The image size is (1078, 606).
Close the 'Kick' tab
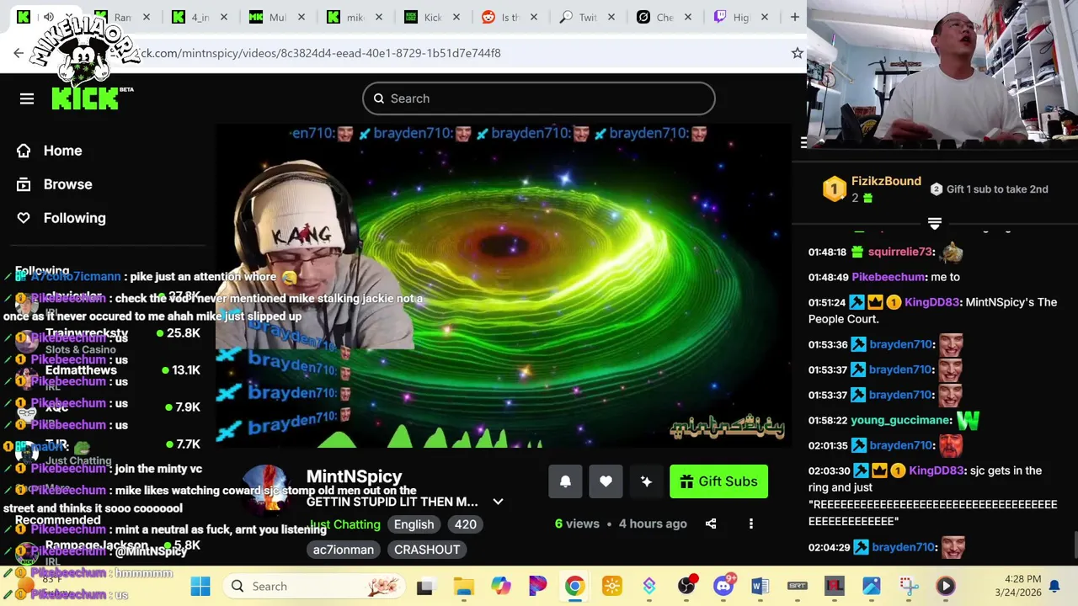pos(456,17)
